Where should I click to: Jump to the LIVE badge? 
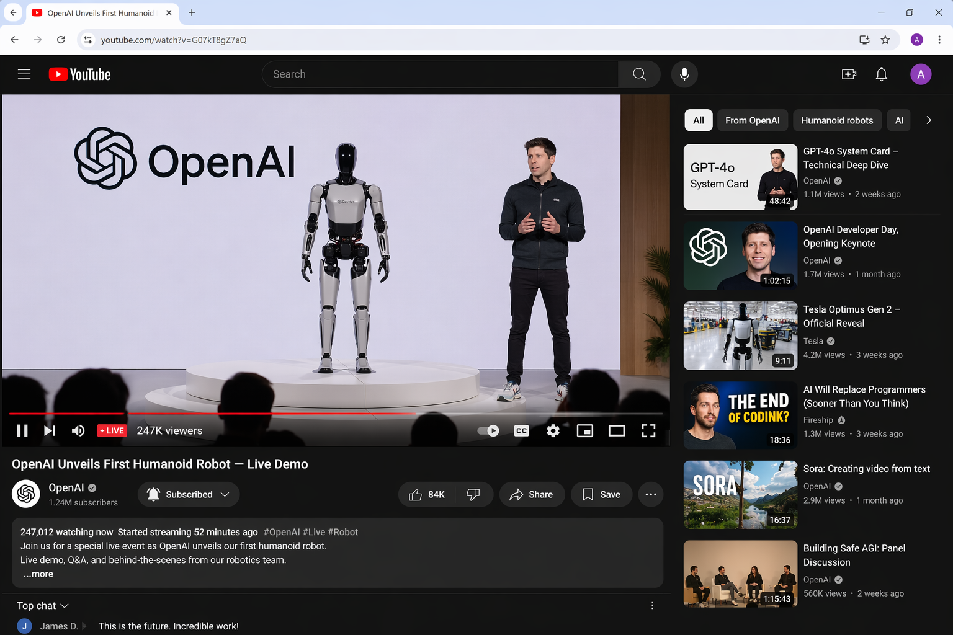click(112, 430)
